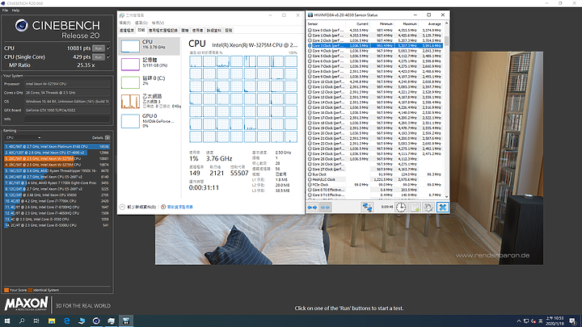
Task: Select CPU in Task Manager sidebar
Action: [x=150, y=46]
